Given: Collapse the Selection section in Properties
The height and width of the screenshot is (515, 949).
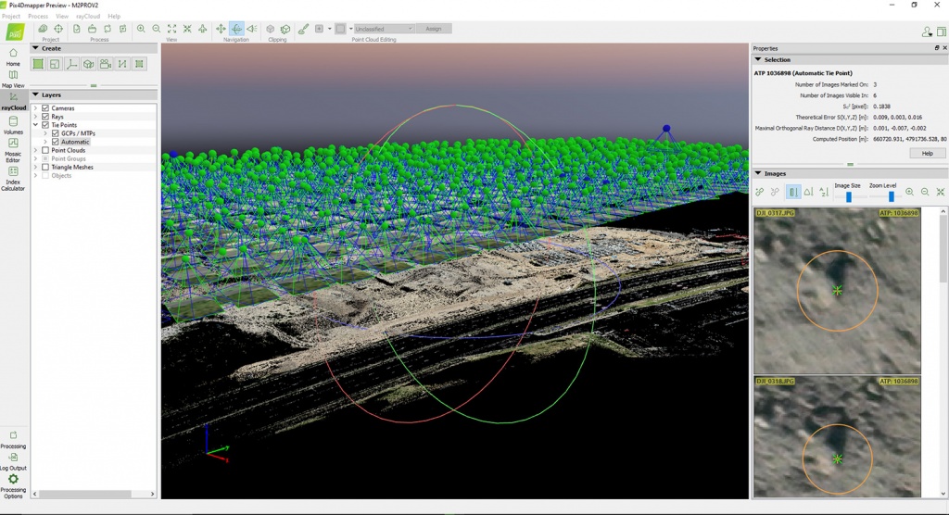Looking at the screenshot, I should point(758,59).
